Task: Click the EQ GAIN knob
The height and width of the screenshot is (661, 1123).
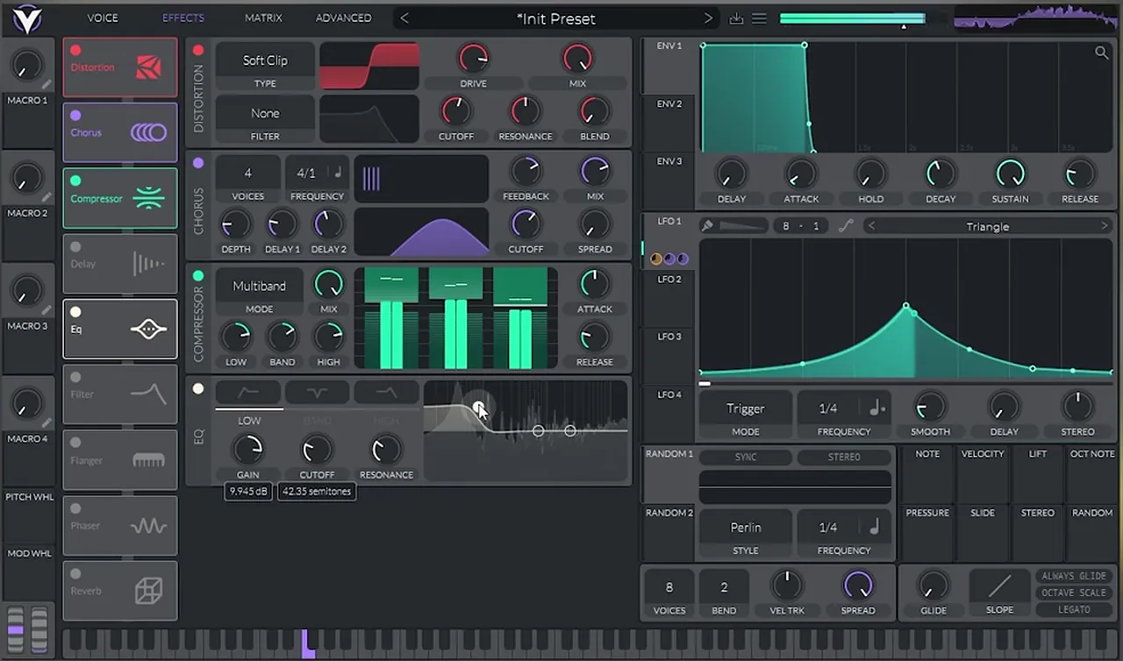Action: 248,450
